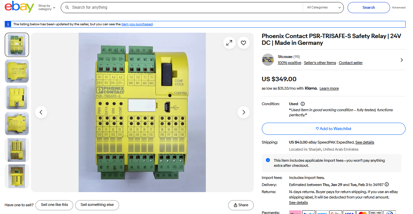Go to previous product image
This screenshot has height=214, width=413.
click(x=41, y=112)
